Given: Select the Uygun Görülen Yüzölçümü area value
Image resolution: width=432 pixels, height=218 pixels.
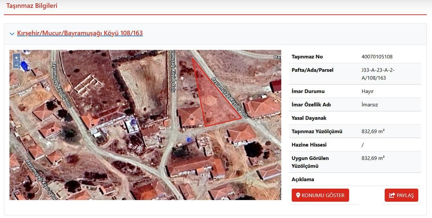Looking at the screenshot, I should pyautogui.click(x=373, y=158).
